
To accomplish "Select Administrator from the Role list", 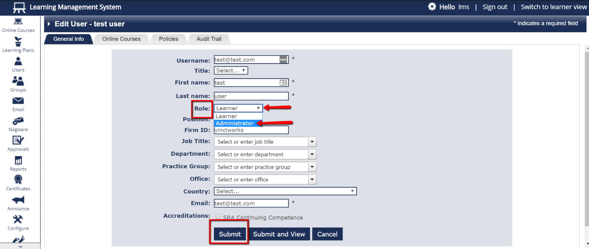I will (x=235, y=123).
